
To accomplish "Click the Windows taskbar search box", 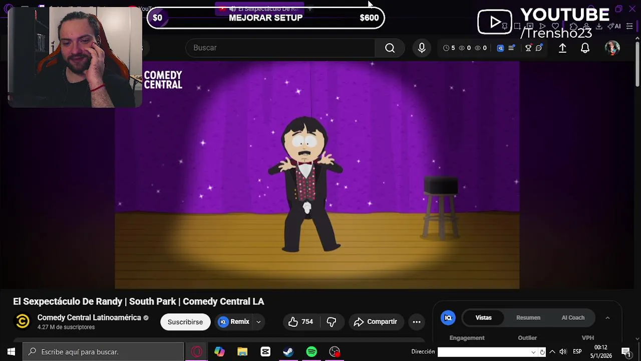I will pos(104,352).
